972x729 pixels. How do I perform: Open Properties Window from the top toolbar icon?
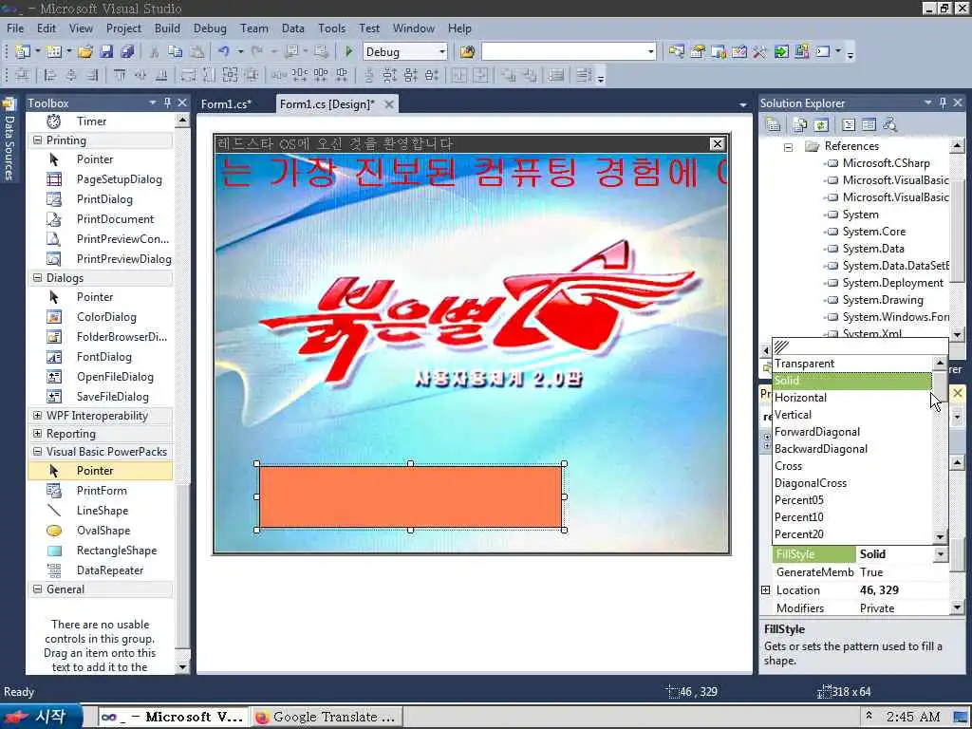(698, 52)
